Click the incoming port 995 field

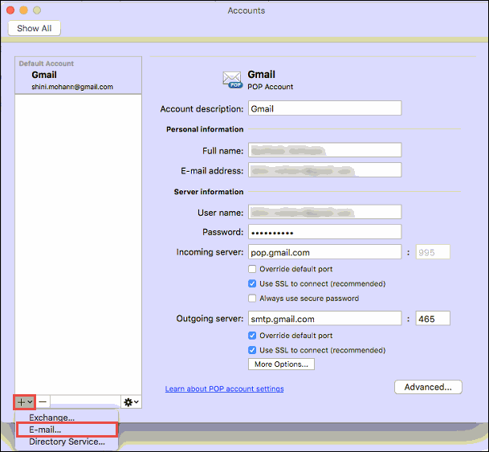433,252
